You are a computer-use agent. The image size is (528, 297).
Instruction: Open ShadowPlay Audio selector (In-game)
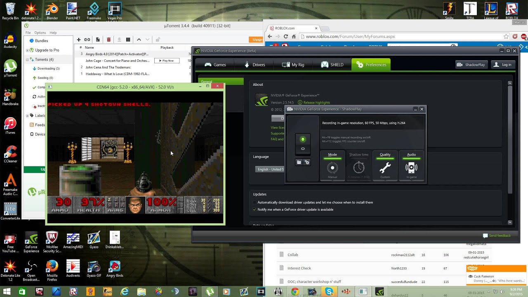(x=411, y=165)
